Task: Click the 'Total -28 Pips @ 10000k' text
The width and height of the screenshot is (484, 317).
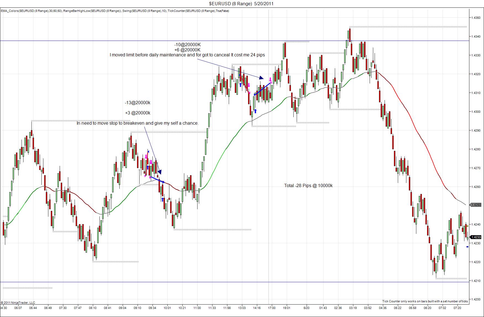Action: 308,186
